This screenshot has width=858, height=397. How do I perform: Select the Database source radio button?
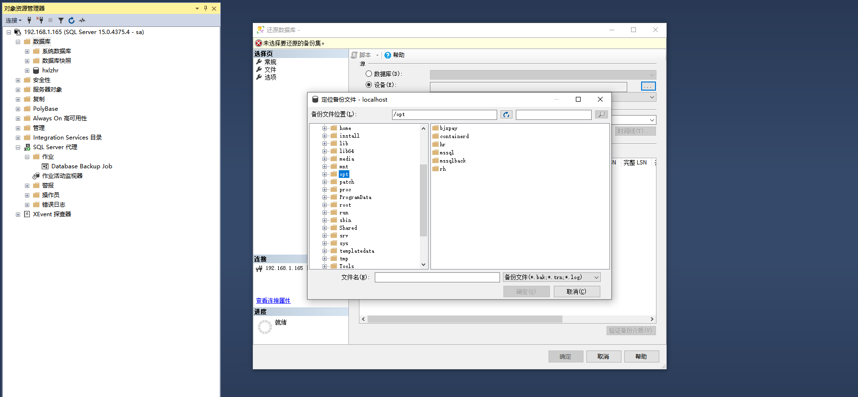pyautogui.click(x=369, y=74)
